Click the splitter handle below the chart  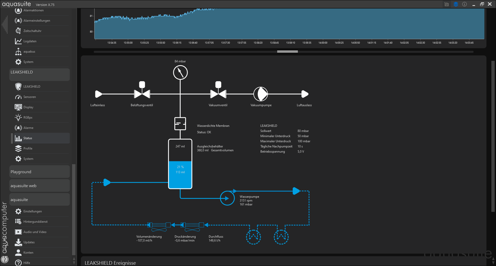click(x=287, y=52)
